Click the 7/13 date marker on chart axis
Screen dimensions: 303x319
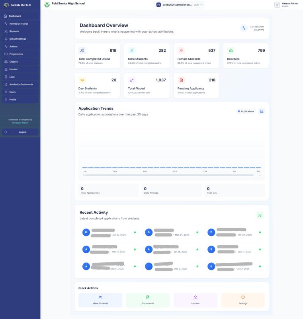pyautogui.click(x=115, y=171)
